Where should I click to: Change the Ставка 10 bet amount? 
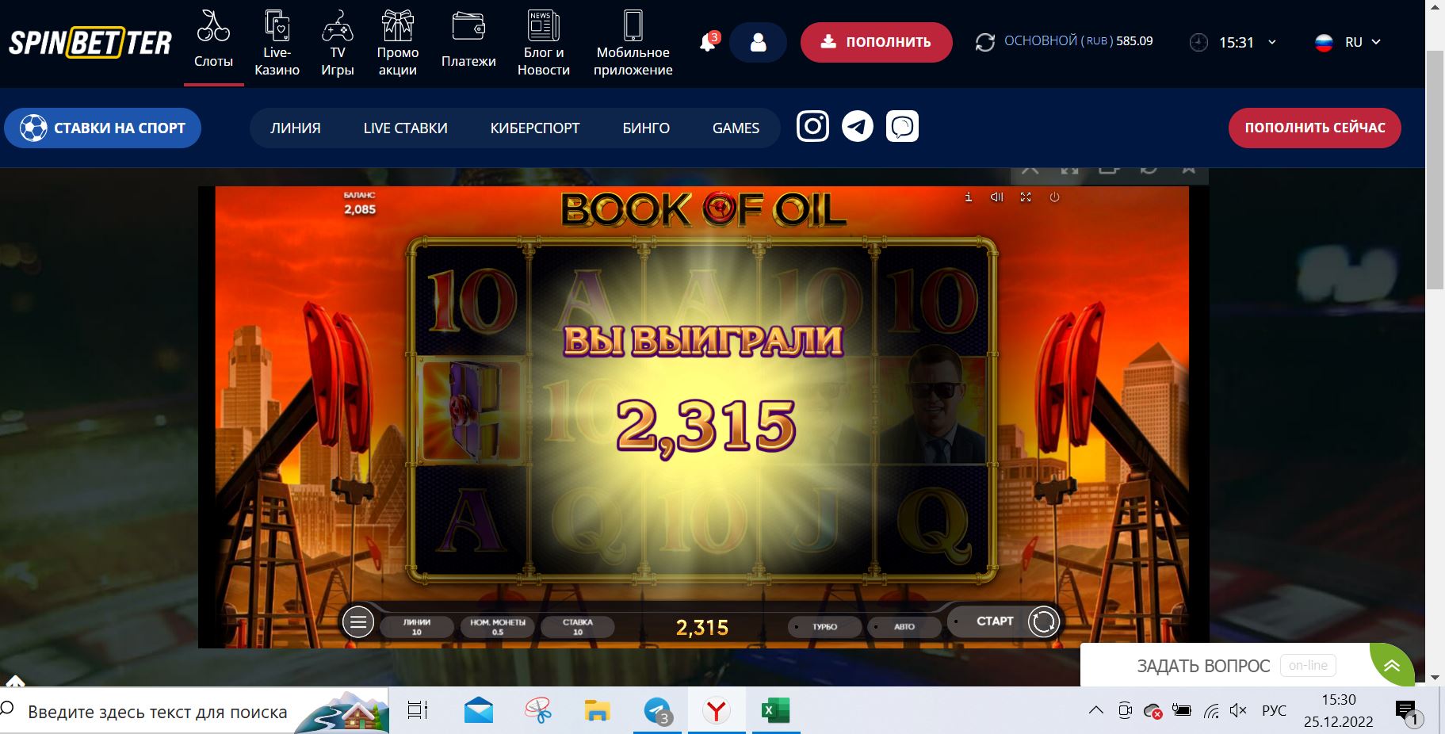click(578, 626)
